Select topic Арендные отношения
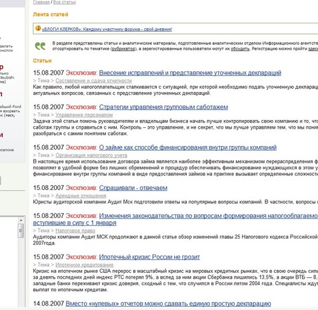The height and width of the screenshot is (310, 318). point(81,196)
